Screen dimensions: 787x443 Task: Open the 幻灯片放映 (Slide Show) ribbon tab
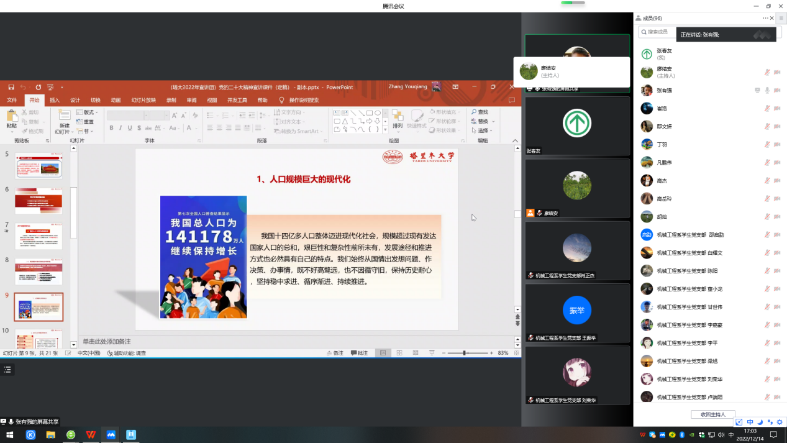143,100
